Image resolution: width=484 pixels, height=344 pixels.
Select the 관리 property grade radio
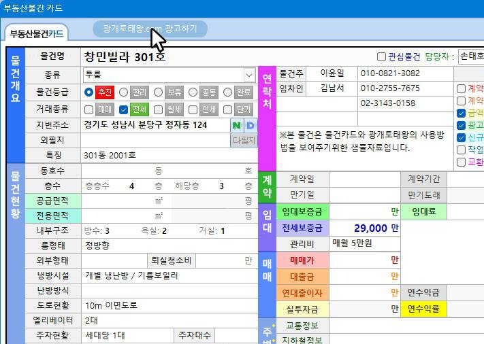coord(123,92)
